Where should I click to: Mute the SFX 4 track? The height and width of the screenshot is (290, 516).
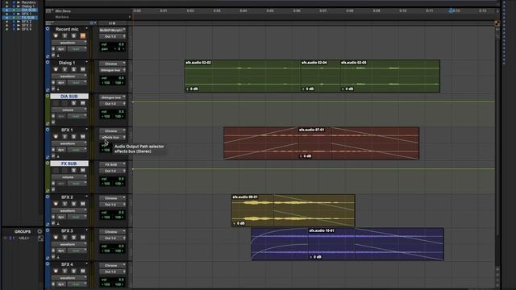click(x=82, y=271)
